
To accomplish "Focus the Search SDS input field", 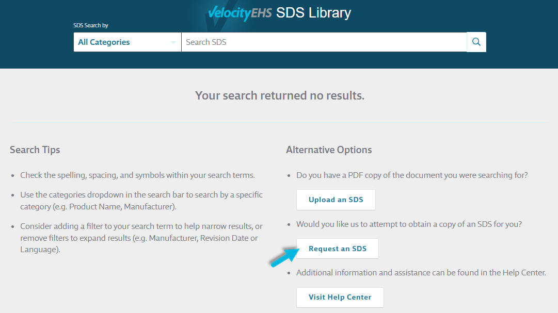I will click(x=324, y=42).
